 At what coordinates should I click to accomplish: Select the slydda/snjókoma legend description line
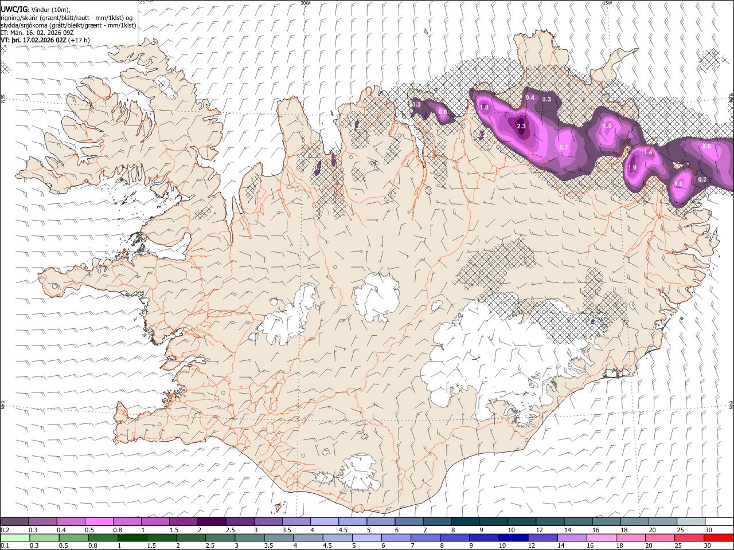[x=69, y=25]
